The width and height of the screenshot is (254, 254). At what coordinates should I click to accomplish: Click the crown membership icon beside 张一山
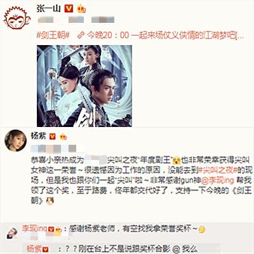[x=81, y=9]
